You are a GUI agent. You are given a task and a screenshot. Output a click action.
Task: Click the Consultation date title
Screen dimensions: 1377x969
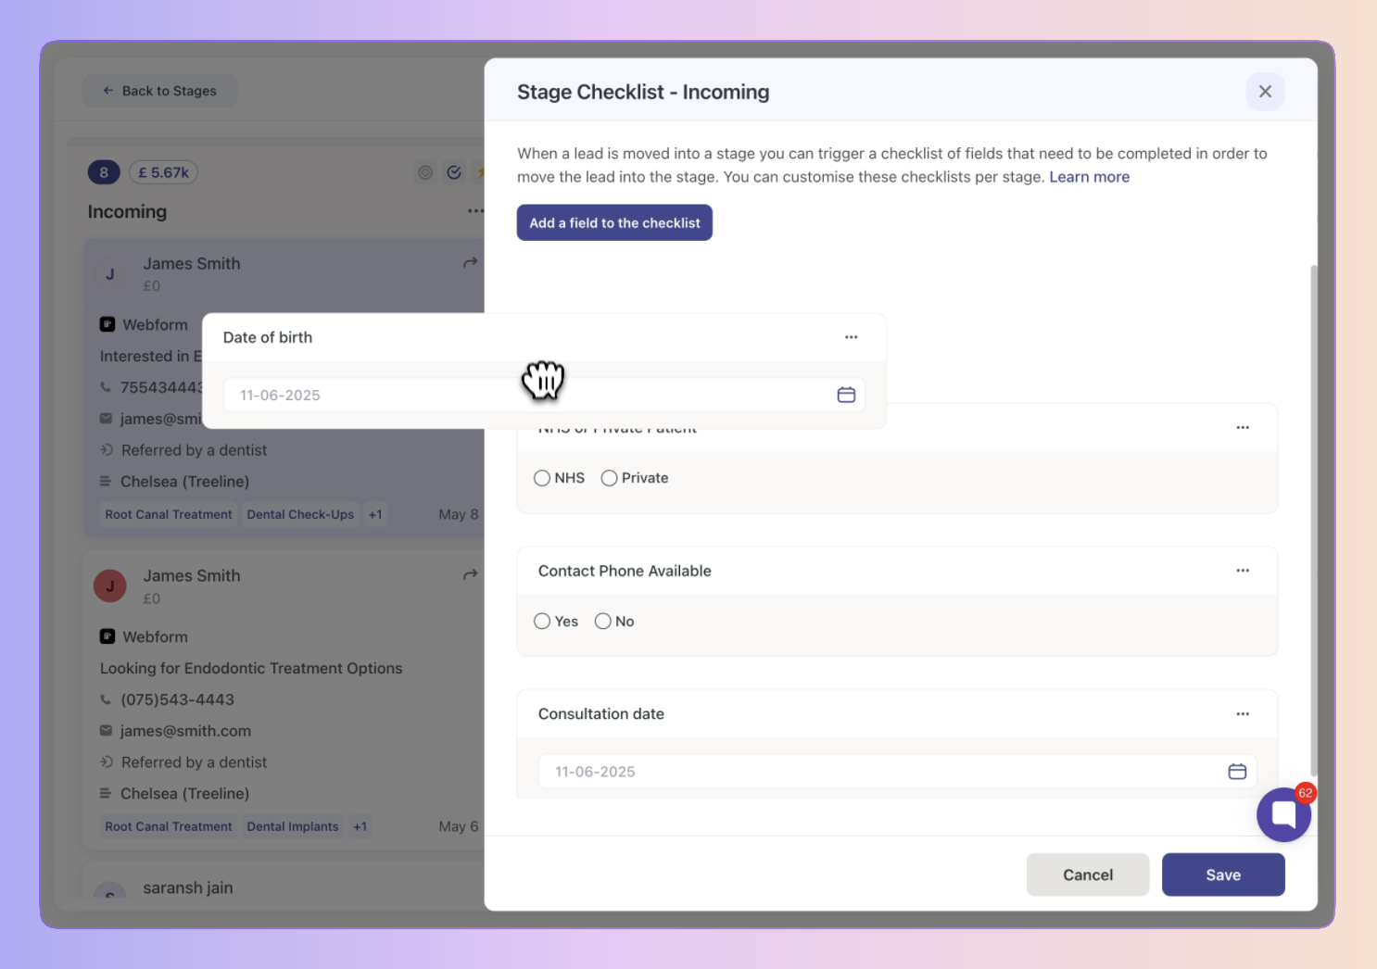[600, 713]
